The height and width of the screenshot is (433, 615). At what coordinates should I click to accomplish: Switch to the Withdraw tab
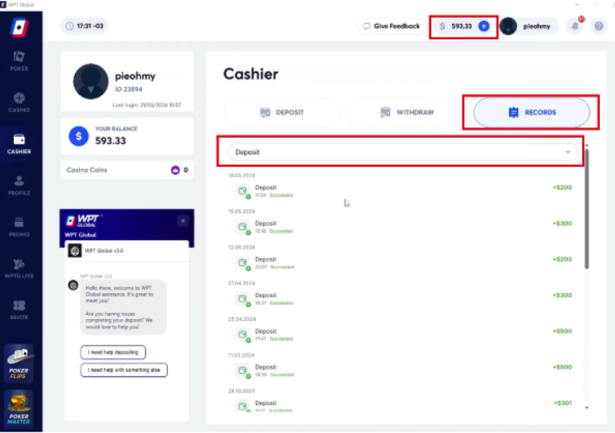(407, 113)
